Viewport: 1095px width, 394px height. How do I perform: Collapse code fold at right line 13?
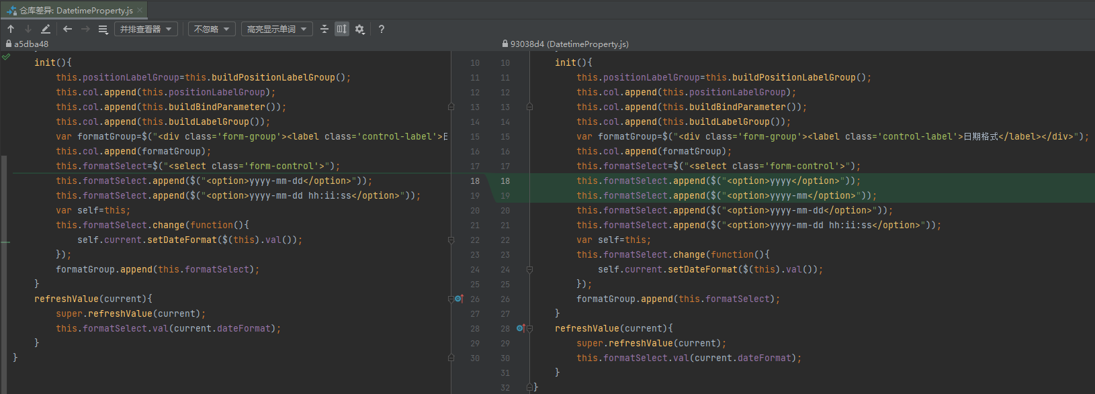tap(529, 107)
